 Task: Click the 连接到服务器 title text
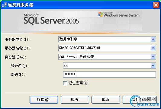[x=21, y=5]
